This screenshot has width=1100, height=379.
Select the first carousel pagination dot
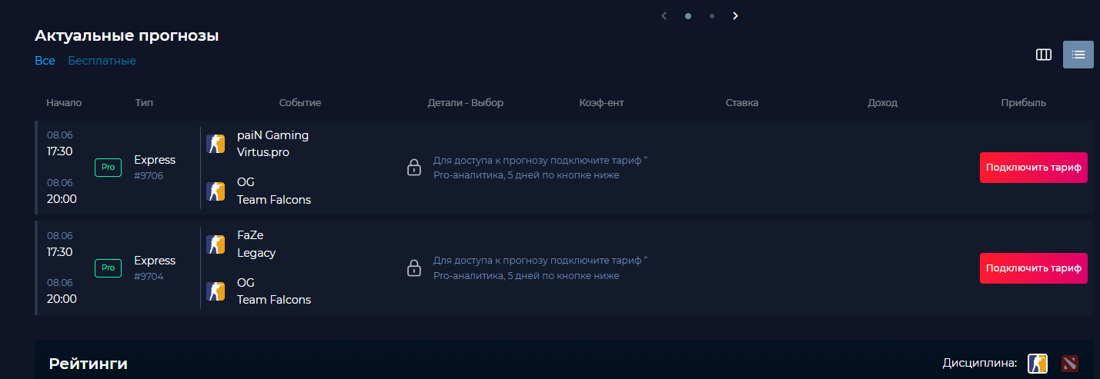(688, 15)
